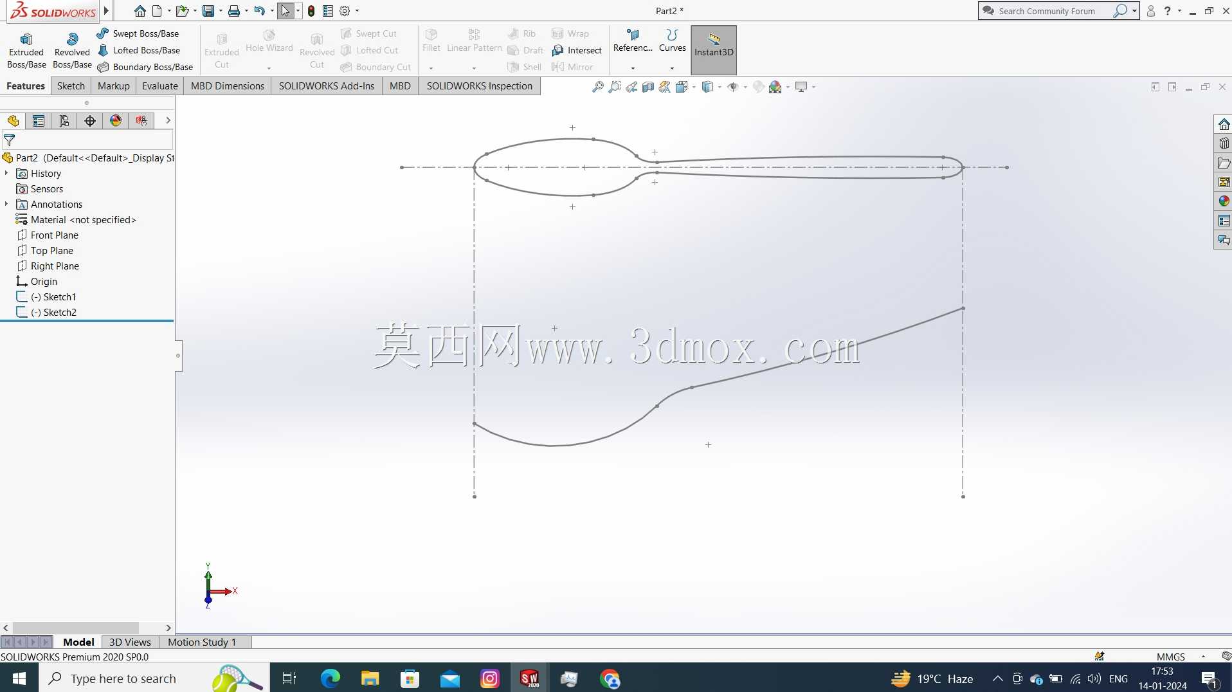Select DisplayManager panel tab

click(116, 121)
